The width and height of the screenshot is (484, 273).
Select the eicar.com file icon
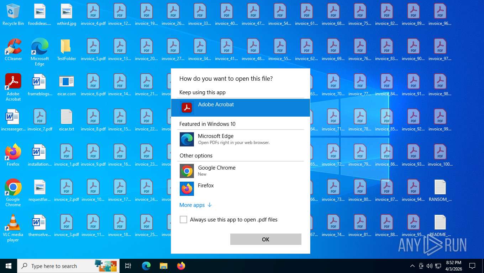pyautogui.click(x=67, y=85)
